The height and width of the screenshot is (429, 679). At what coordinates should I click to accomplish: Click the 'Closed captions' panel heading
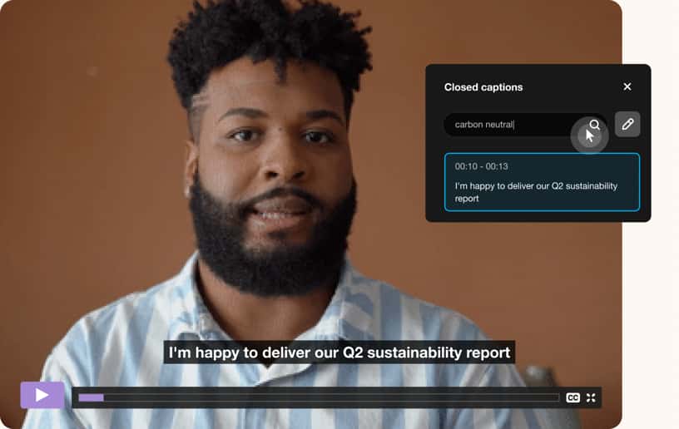[x=483, y=87]
